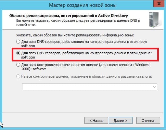Image resolution: width=166 pixels, height=130 pixels.
Task: Select the Windows 2000 compatibility radio button
Action: coord(18,65)
